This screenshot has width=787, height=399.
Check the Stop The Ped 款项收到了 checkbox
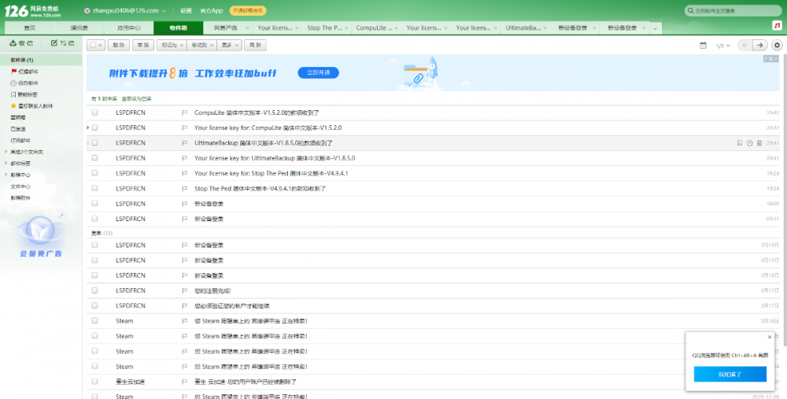(94, 188)
